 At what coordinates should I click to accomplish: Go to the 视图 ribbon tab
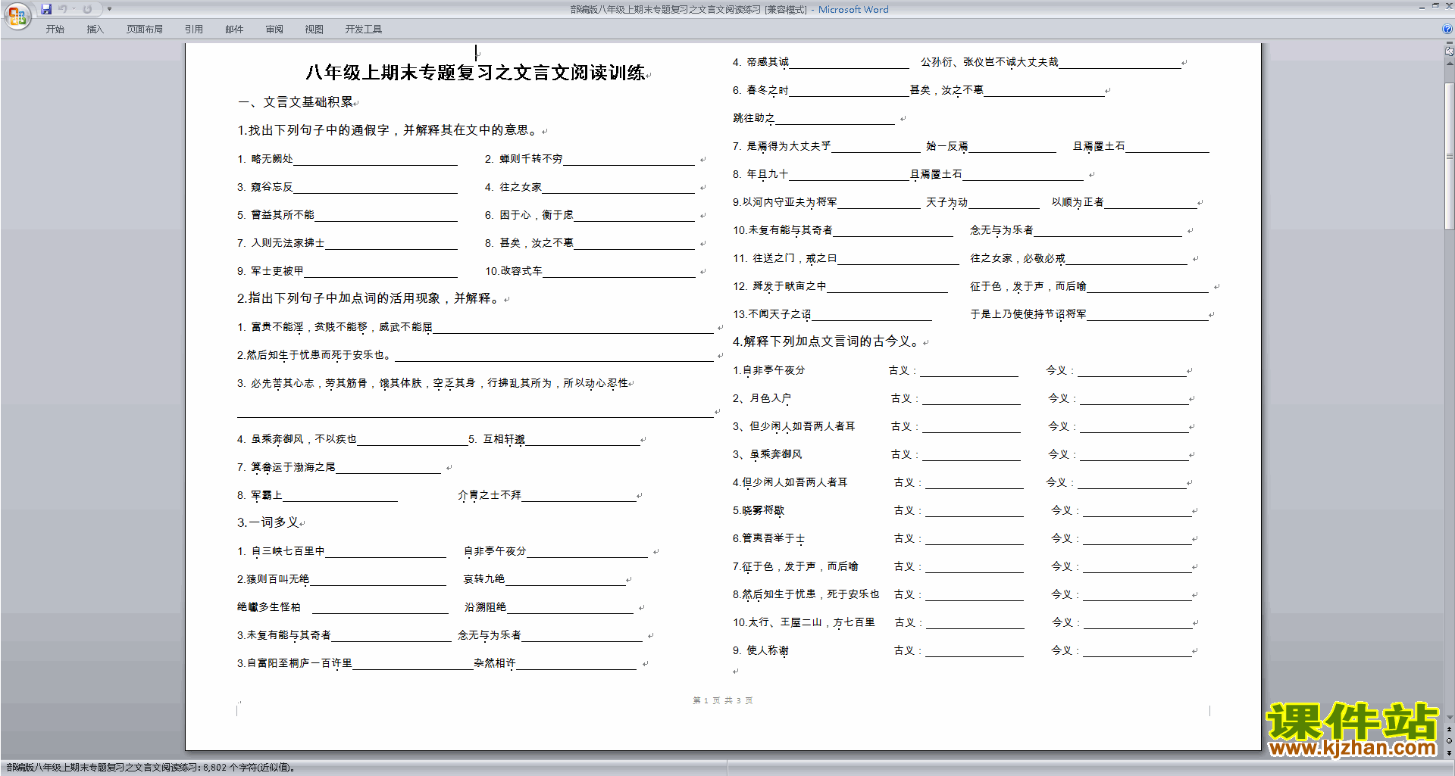(314, 29)
